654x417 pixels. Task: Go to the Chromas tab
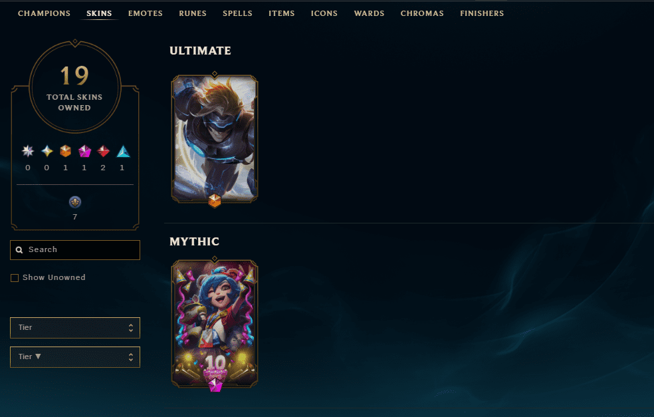pyautogui.click(x=422, y=13)
